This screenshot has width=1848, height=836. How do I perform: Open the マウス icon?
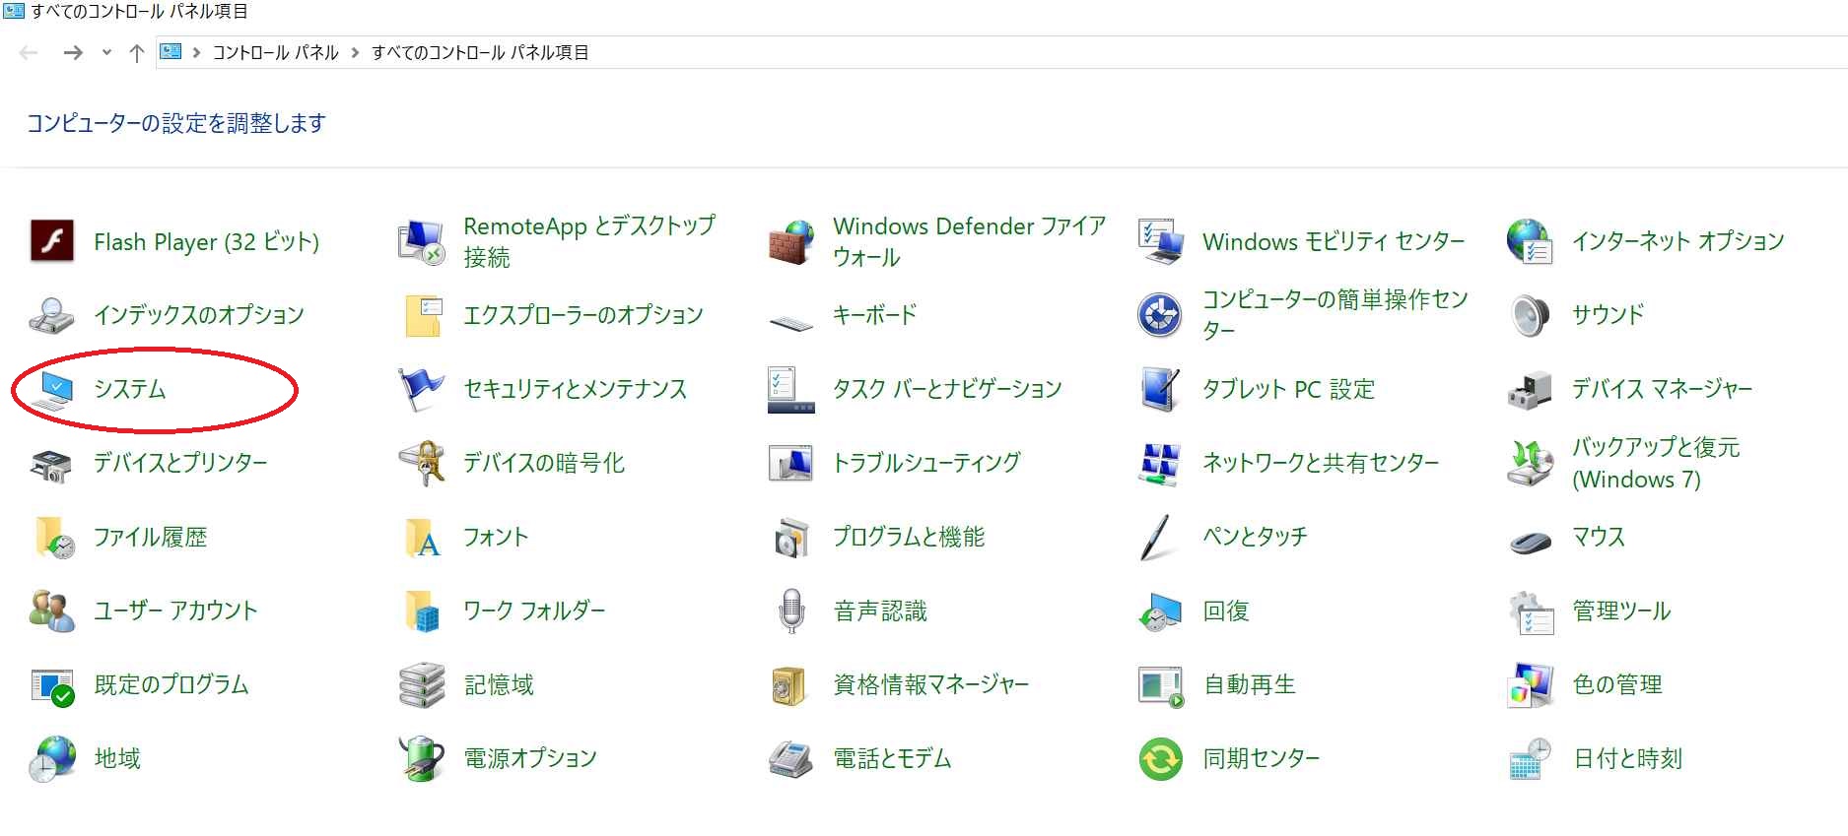click(x=1531, y=543)
